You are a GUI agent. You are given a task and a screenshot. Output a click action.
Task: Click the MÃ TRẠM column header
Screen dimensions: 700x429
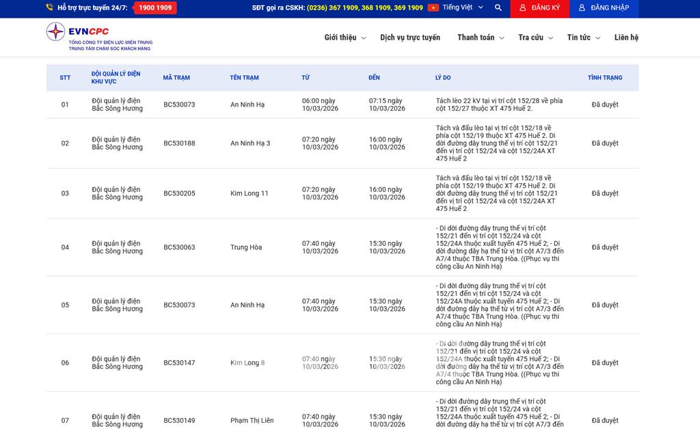(x=176, y=78)
